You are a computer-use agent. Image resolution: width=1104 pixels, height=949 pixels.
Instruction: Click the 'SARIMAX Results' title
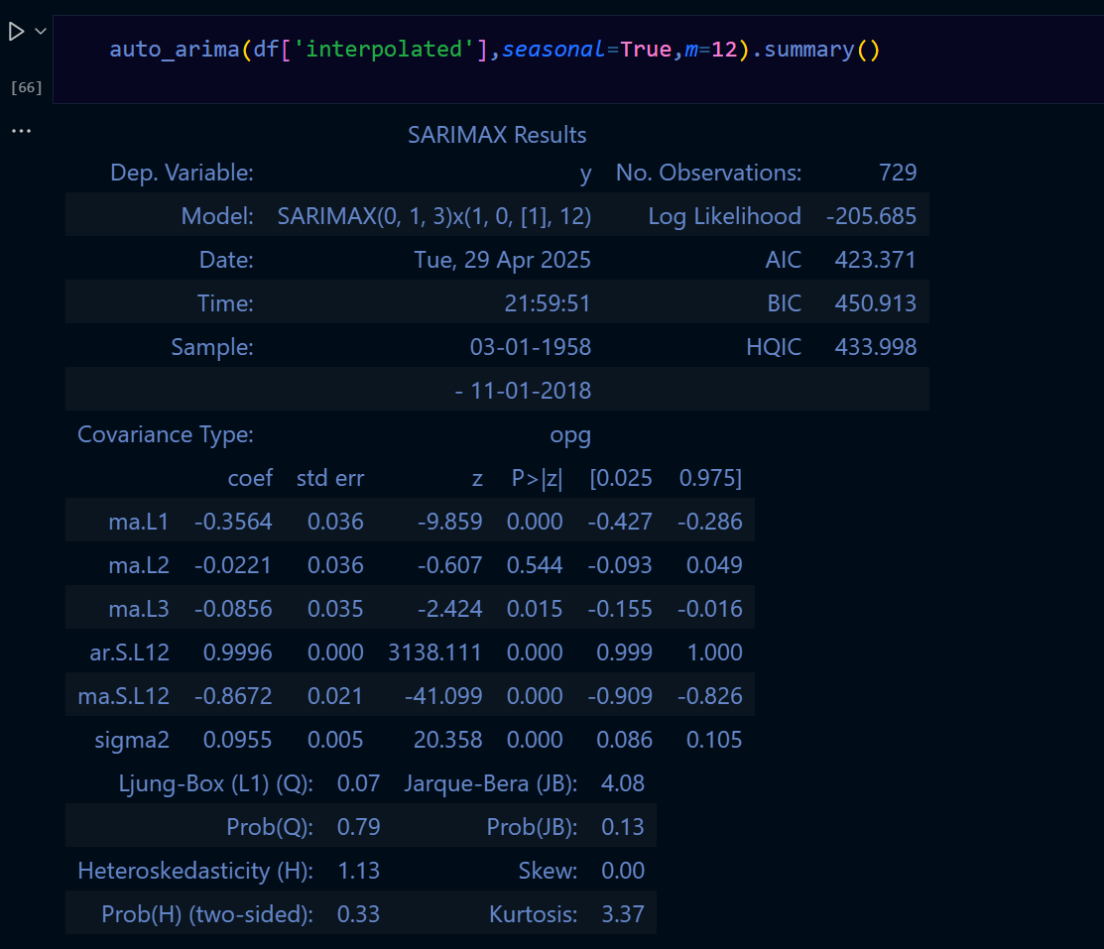497,135
